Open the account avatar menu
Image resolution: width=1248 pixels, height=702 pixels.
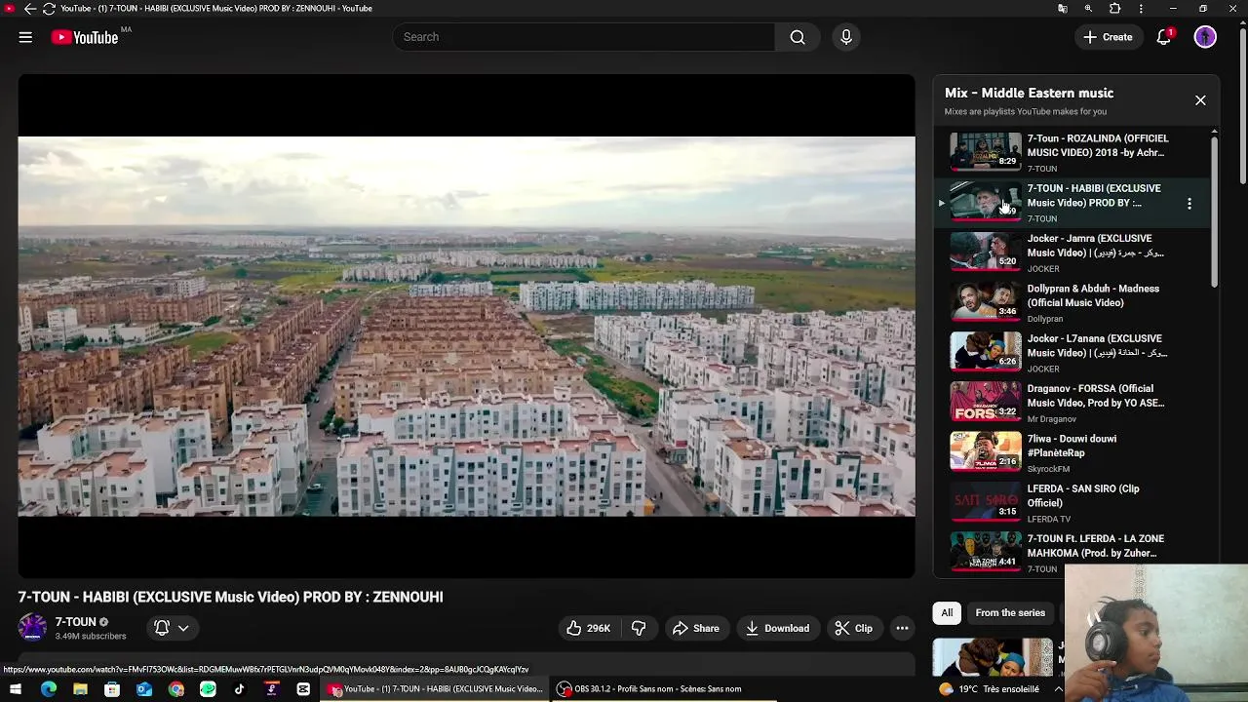pyautogui.click(x=1205, y=37)
